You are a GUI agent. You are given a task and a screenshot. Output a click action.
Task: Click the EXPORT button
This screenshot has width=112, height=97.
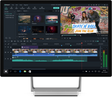(56, 8)
